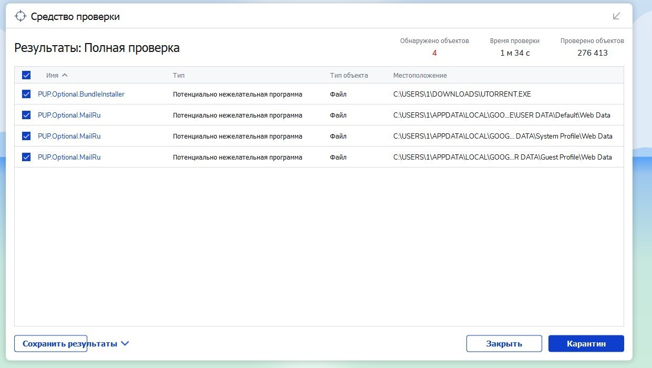
Task: Open the PUP.Optional.BundleInstaller link
Action: click(x=81, y=94)
